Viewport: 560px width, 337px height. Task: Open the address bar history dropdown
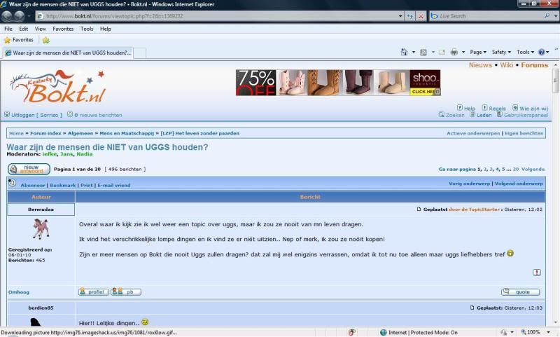click(x=400, y=16)
